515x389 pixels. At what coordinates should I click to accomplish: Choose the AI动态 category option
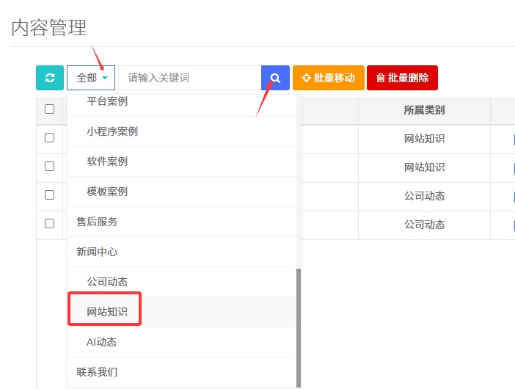pos(101,342)
